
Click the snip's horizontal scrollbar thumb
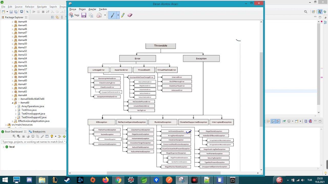(x=163, y=173)
